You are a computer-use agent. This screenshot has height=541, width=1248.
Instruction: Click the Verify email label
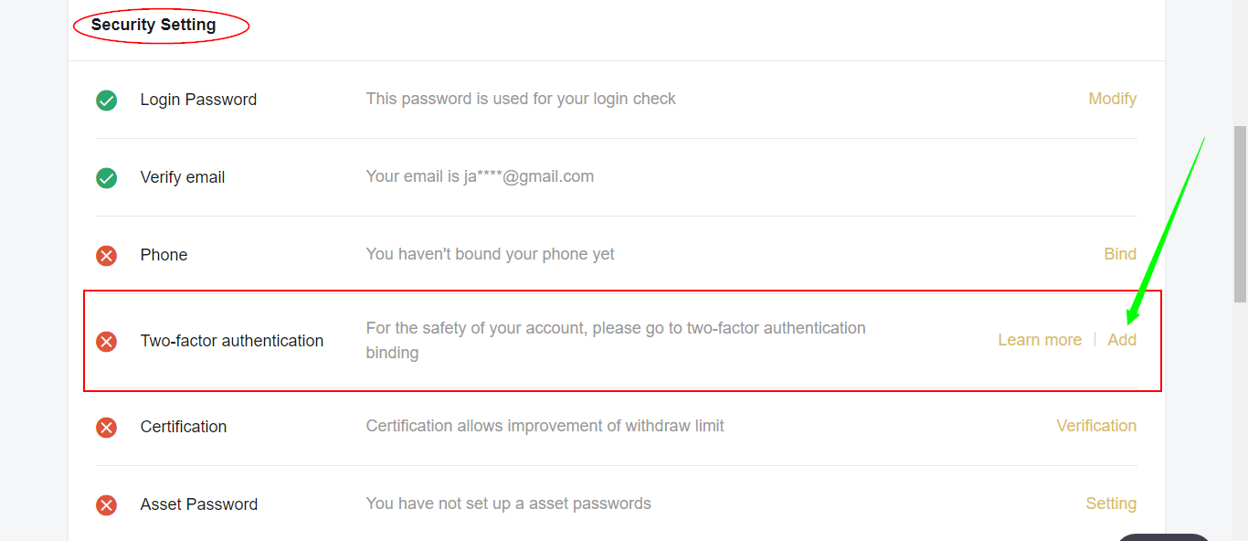183,177
